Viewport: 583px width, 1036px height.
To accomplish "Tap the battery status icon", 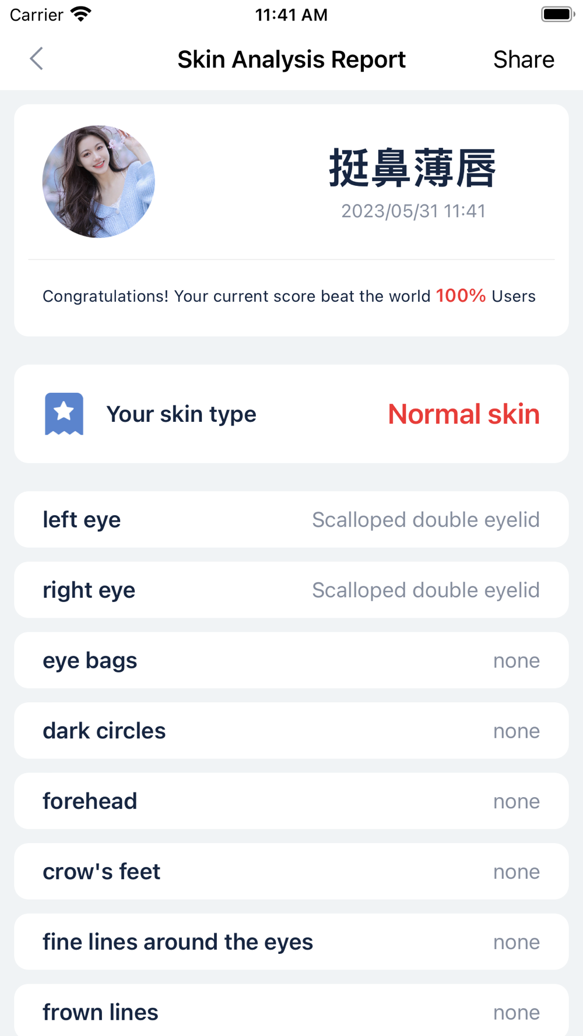I will [x=557, y=14].
